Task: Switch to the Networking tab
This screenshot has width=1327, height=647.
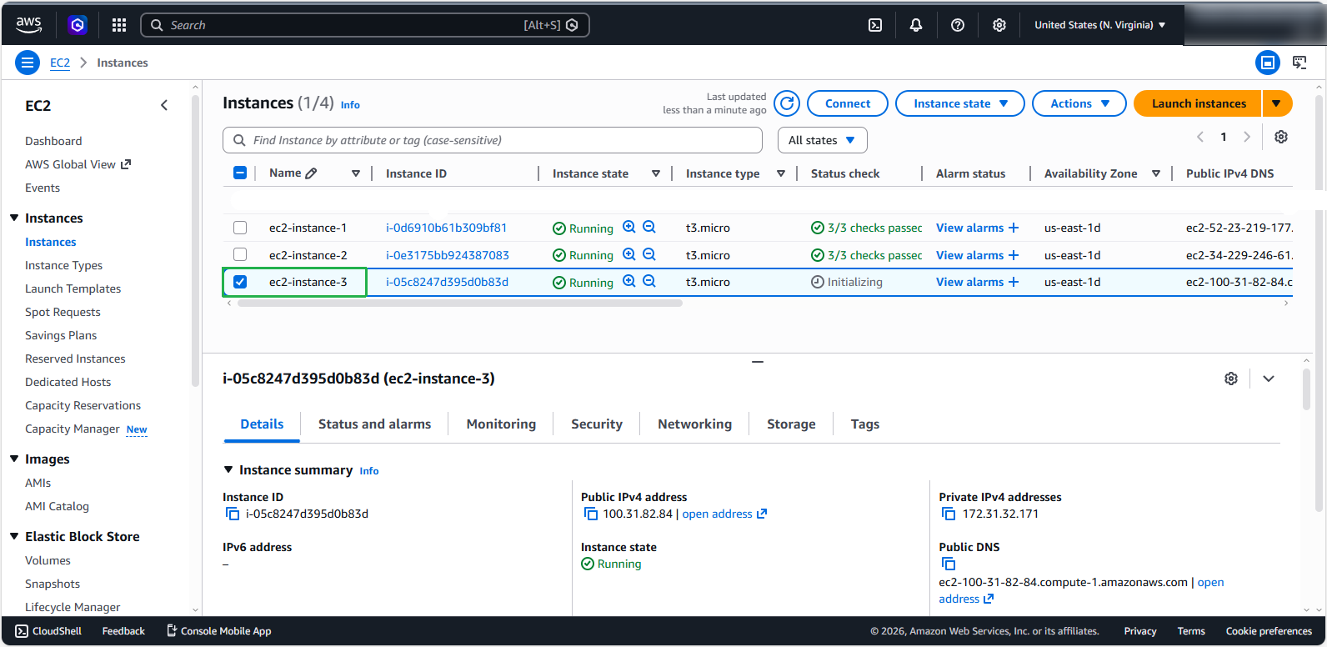Action: [694, 424]
